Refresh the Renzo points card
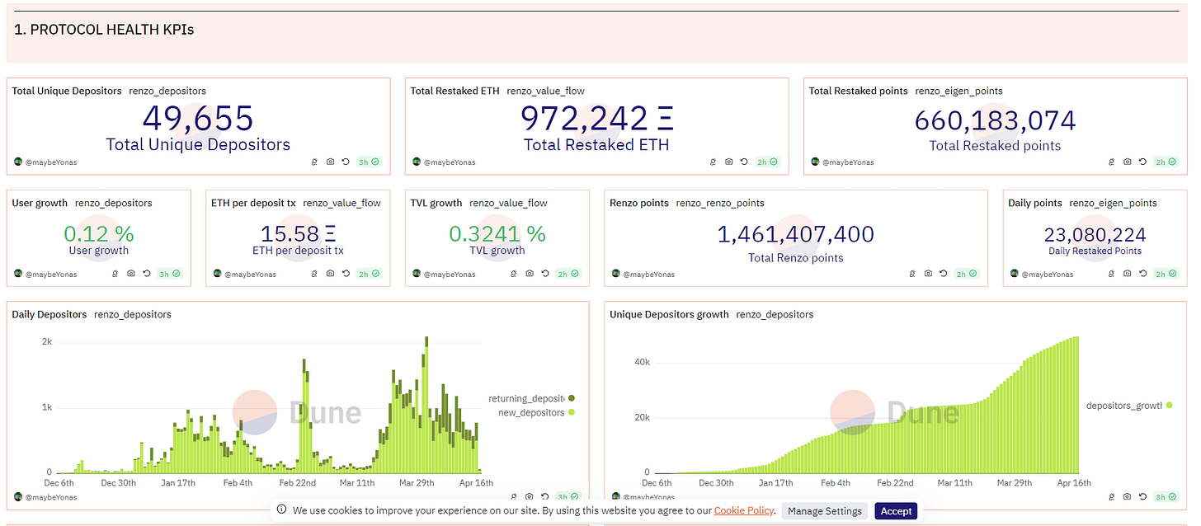This screenshot has width=1201, height=526. 944,274
